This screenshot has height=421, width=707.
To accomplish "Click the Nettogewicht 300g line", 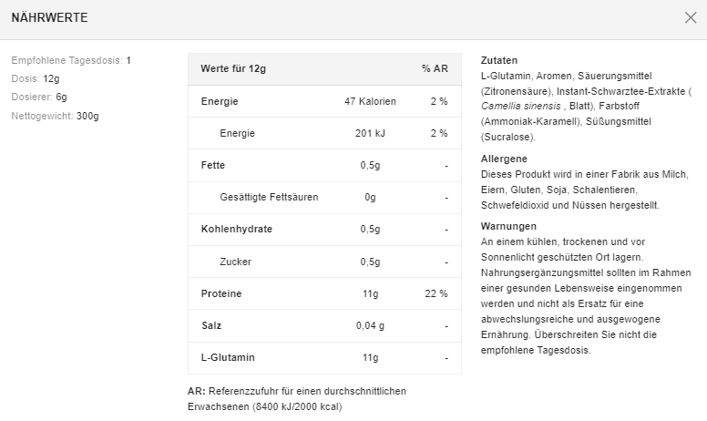I will (56, 116).
